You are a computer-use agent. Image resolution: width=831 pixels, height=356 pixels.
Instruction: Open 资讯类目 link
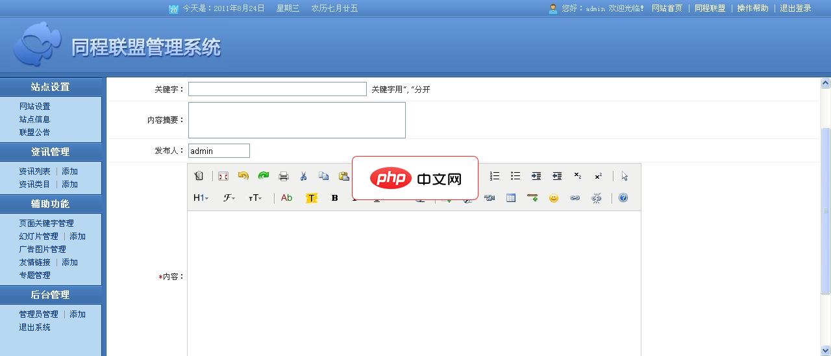34,184
